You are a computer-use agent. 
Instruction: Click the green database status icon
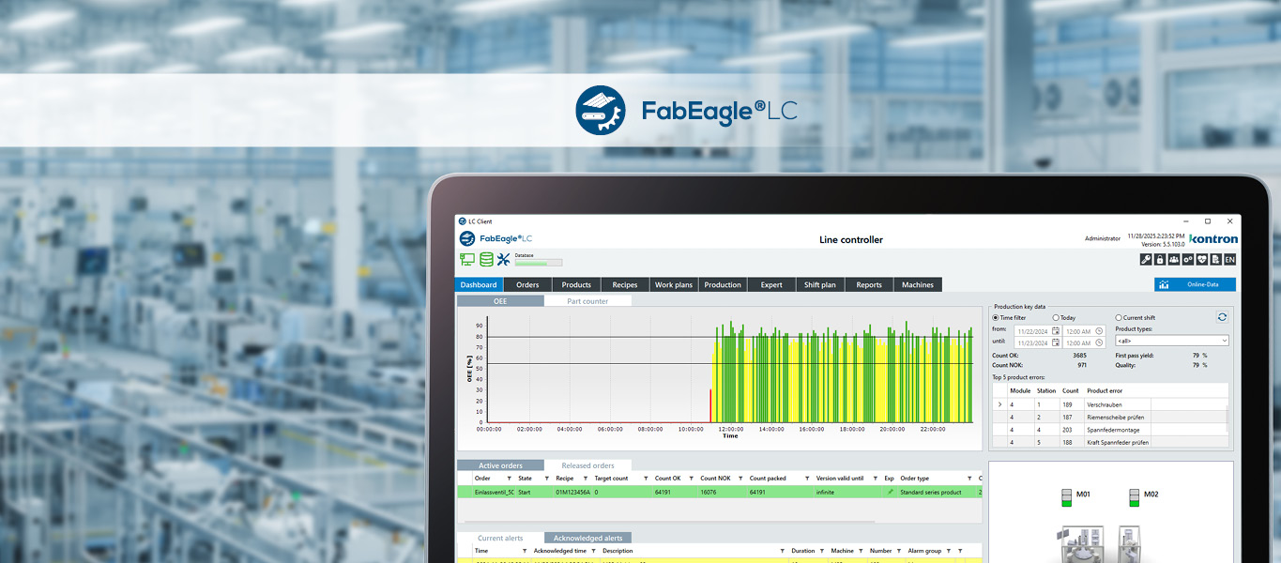click(x=486, y=260)
